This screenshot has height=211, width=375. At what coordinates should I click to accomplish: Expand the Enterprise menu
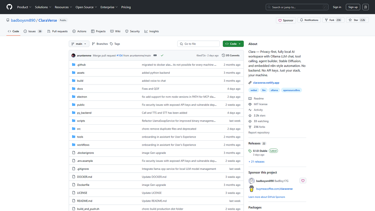[x=109, y=7]
